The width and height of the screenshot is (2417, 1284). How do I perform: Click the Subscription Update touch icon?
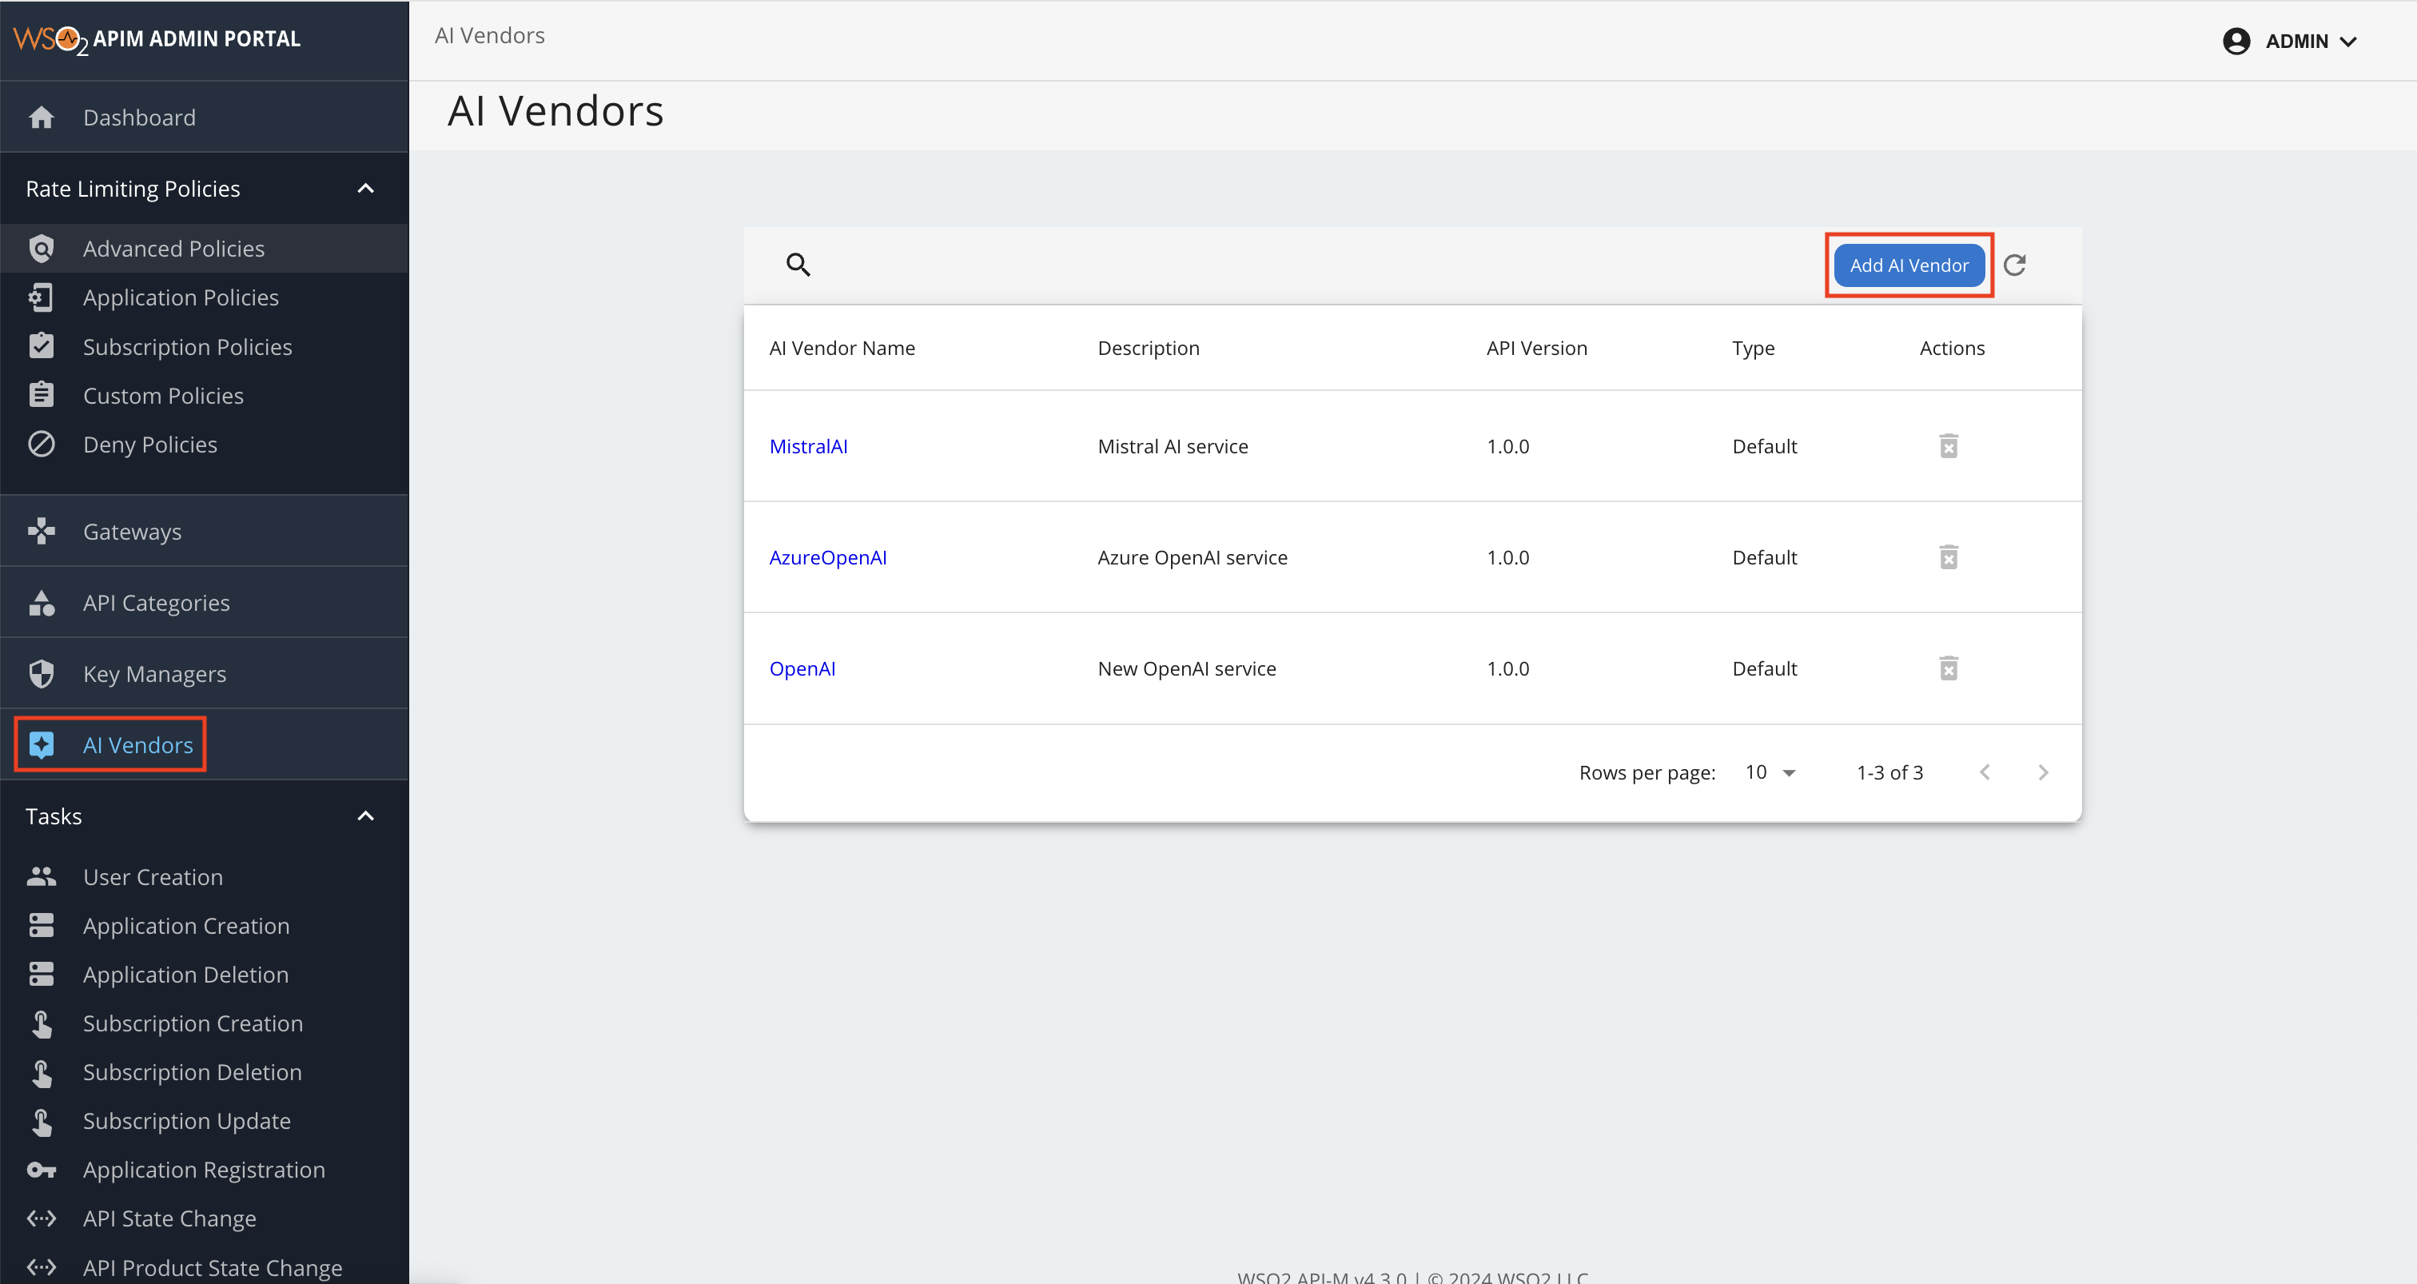(42, 1121)
